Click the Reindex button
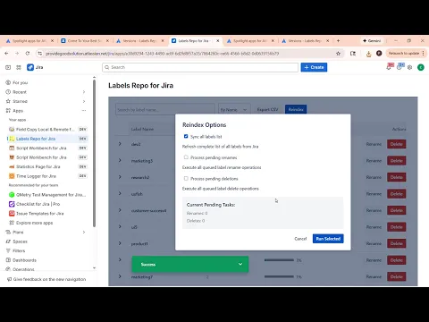The width and height of the screenshot is (429, 322). pos(296,109)
